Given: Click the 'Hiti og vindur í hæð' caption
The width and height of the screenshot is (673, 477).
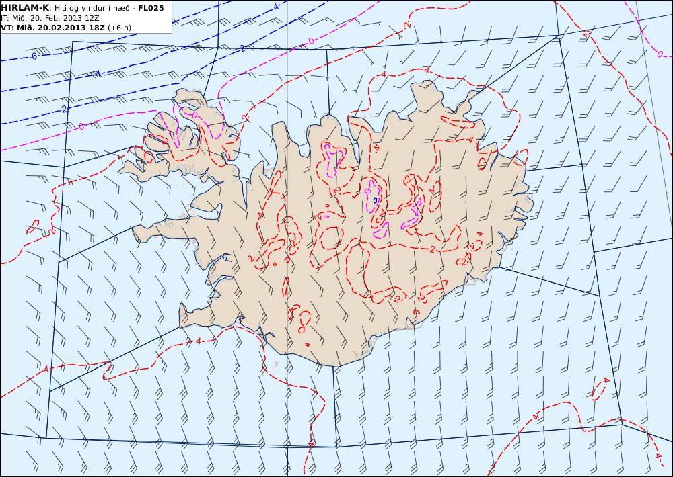Looking at the screenshot, I should click(91, 7).
